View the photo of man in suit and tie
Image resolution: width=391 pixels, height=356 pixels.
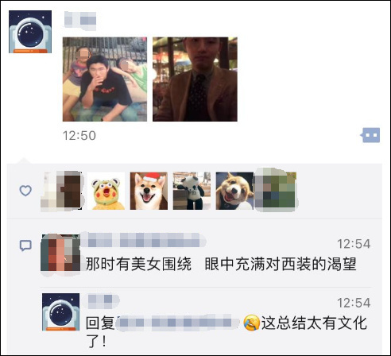pos(195,79)
